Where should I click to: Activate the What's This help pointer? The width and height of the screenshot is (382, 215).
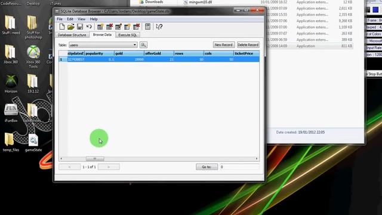coord(159,26)
